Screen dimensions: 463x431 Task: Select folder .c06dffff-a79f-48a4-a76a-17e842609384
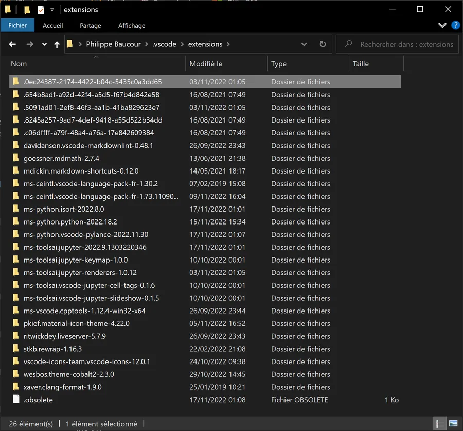[88, 133]
